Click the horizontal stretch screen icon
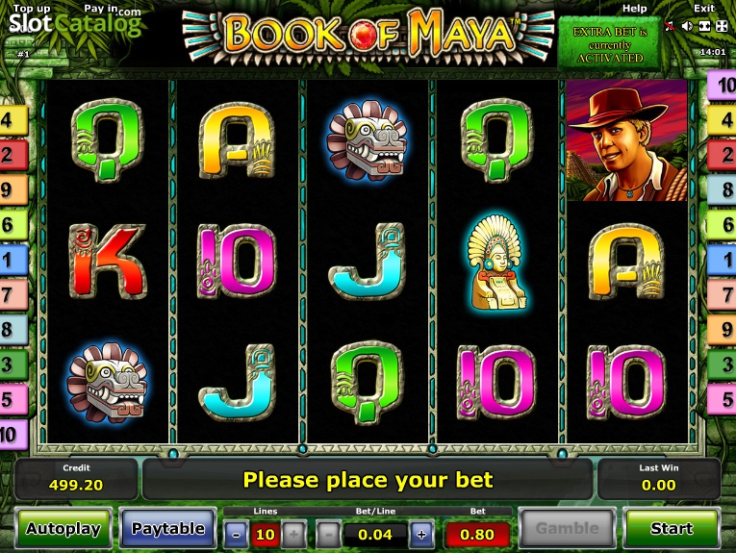 pos(704,26)
